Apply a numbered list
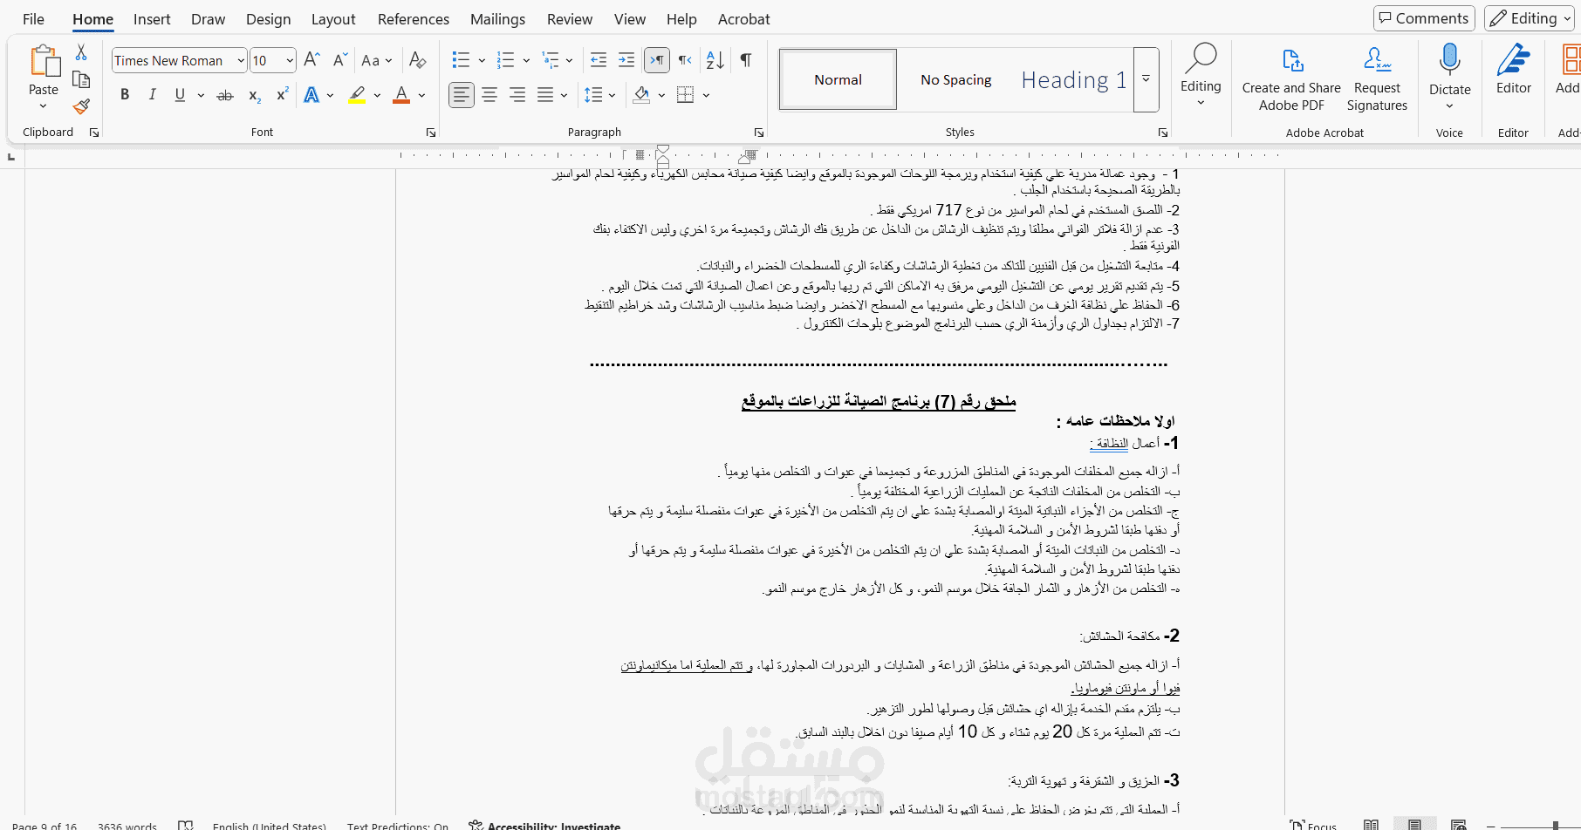 505,60
